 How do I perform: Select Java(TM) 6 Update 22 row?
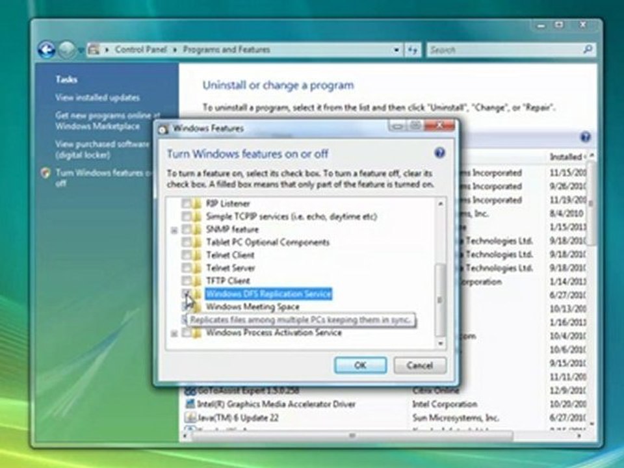tap(238, 417)
